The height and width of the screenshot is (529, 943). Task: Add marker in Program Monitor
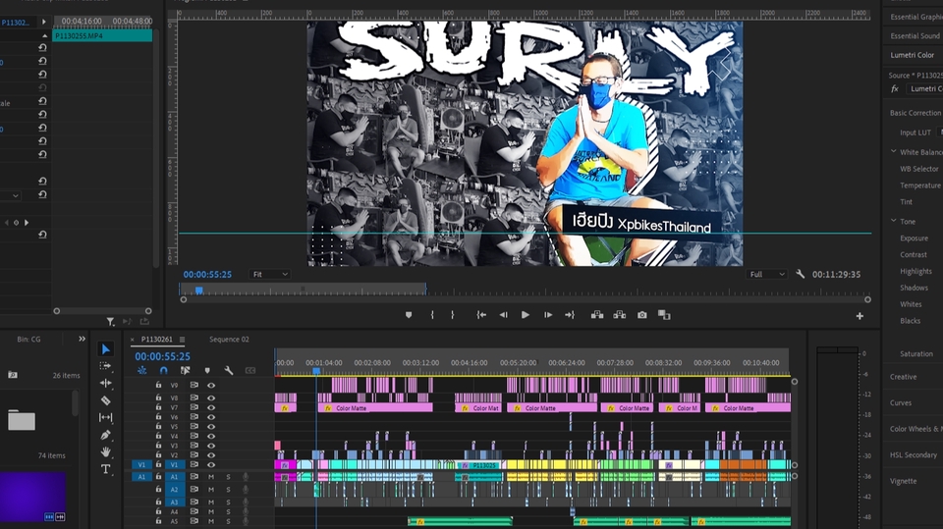click(x=409, y=315)
